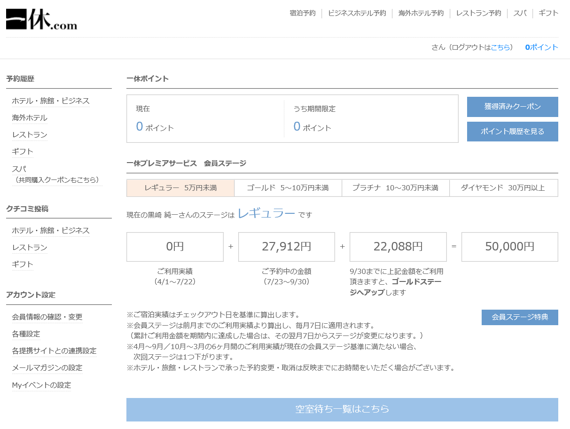Open ギフト under クチコミ投稿

23,265
